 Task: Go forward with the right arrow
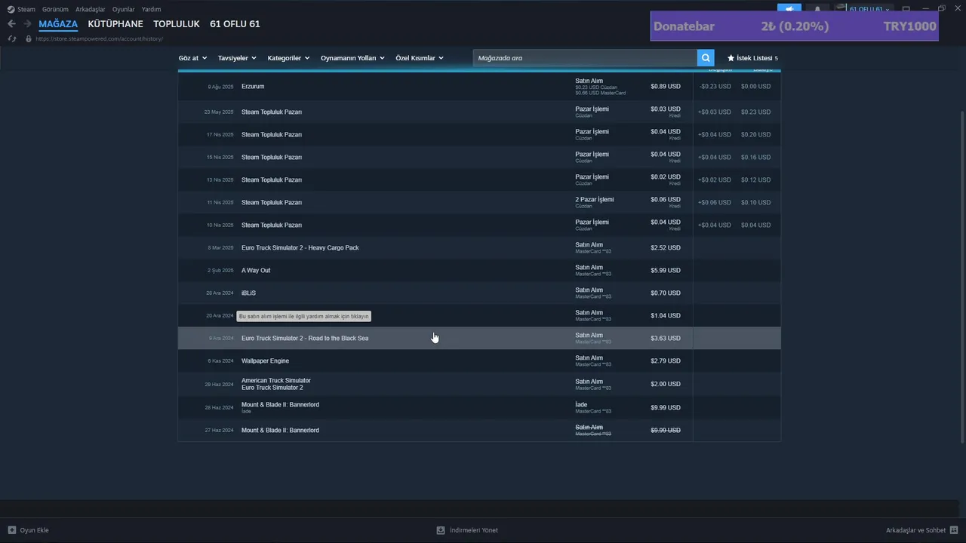(x=28, y=24)
